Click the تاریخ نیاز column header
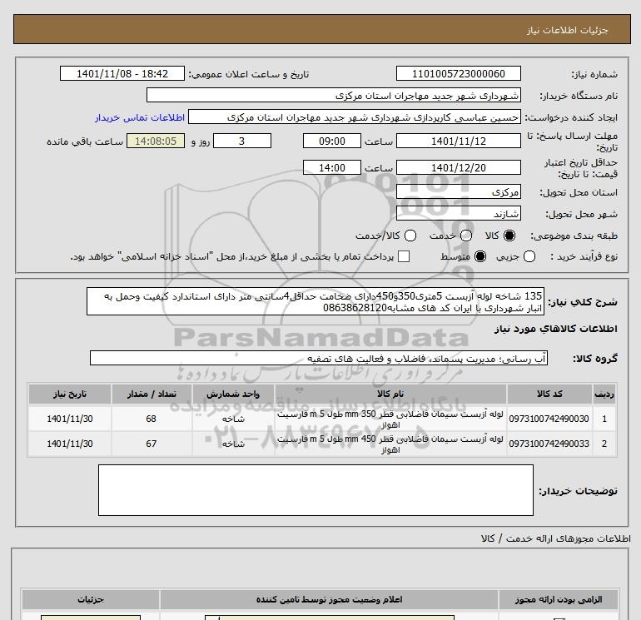Image resolution: width=641 pixels, height=620 pixels. pyautogui.click(x=69, y=394)
